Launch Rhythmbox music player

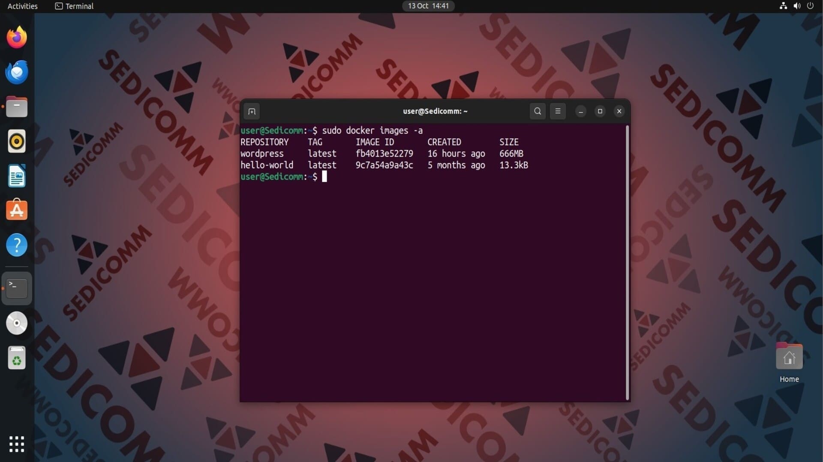17,141
